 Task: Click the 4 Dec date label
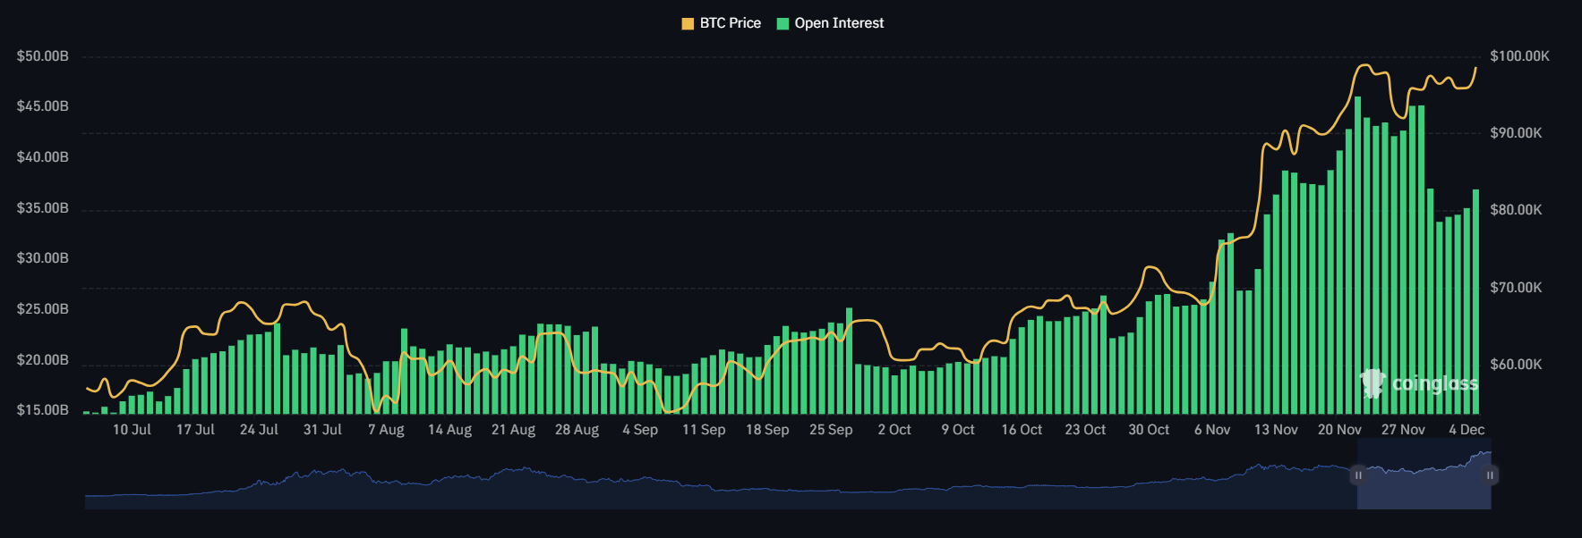click(x=1466, y=430)
